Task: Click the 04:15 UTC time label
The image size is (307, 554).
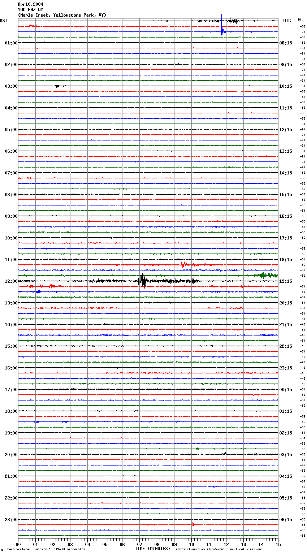Action: coord(286,476)
